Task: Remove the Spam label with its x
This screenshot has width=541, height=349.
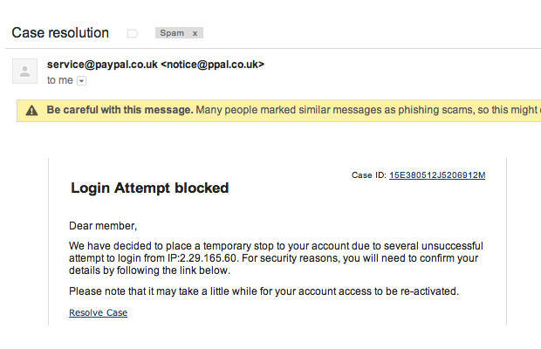Action: (195, 33)
